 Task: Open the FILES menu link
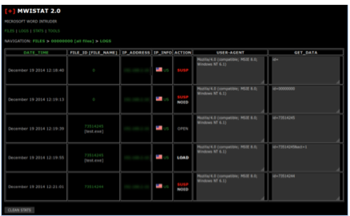[x=9, y=31]
